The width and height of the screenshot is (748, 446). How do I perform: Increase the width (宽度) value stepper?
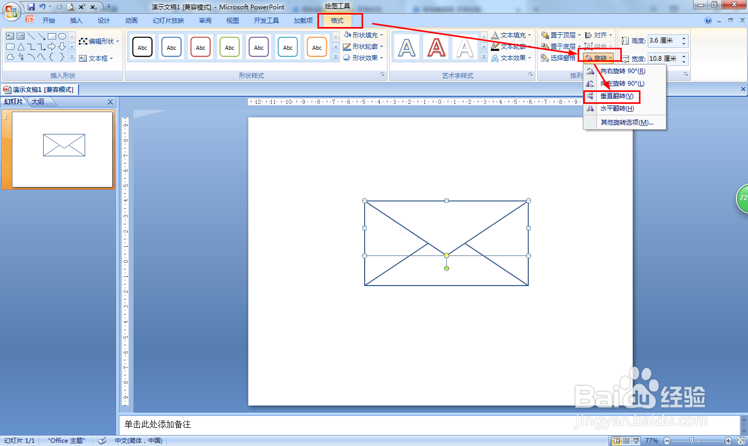pos(684,56)
